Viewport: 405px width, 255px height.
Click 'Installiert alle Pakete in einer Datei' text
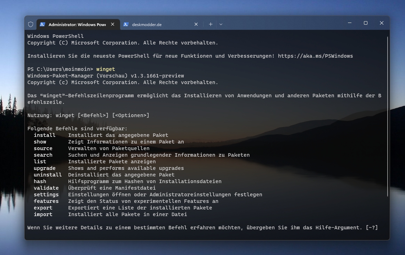pos(128,214)
